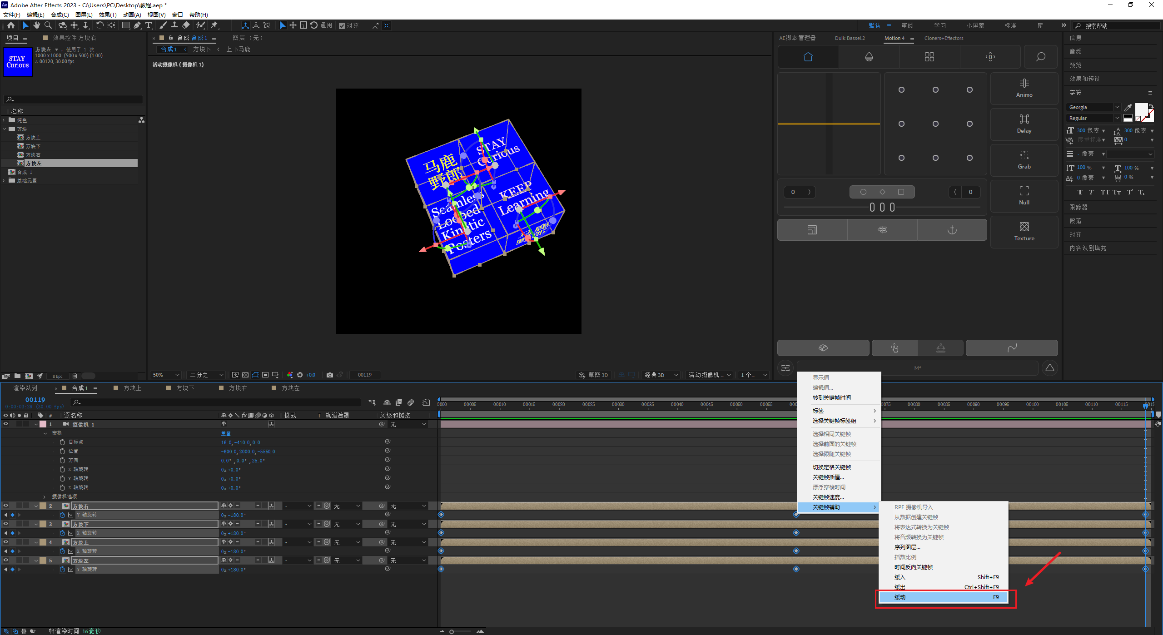Open the 50% magnification dropdown
Screen dimensions: 1163x635
166,375
